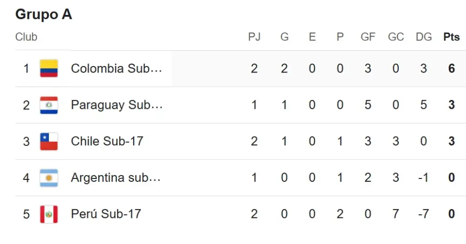Open the Argentina sub… team entry
466x244 pixels.
click(x=116, y=178)
